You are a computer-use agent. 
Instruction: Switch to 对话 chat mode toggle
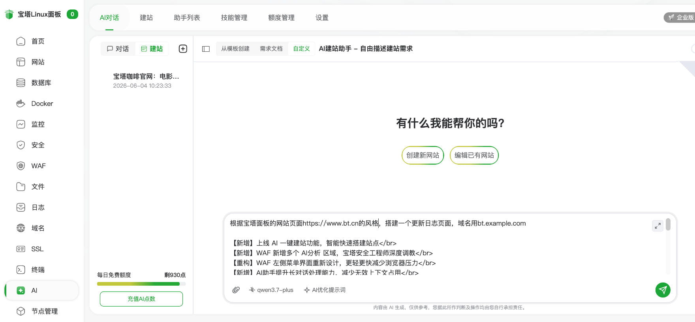point(118,49)
